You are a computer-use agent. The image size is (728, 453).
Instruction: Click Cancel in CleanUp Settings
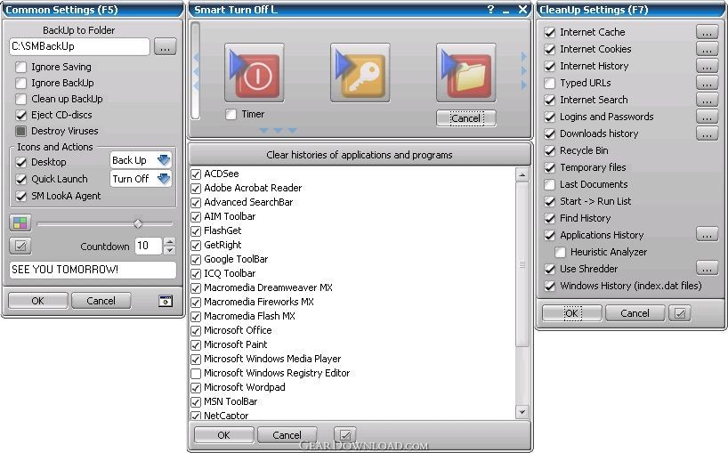tap(635, 313)
